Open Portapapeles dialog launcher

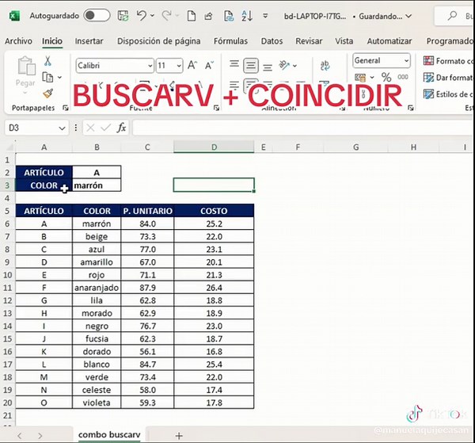(65, 108)
